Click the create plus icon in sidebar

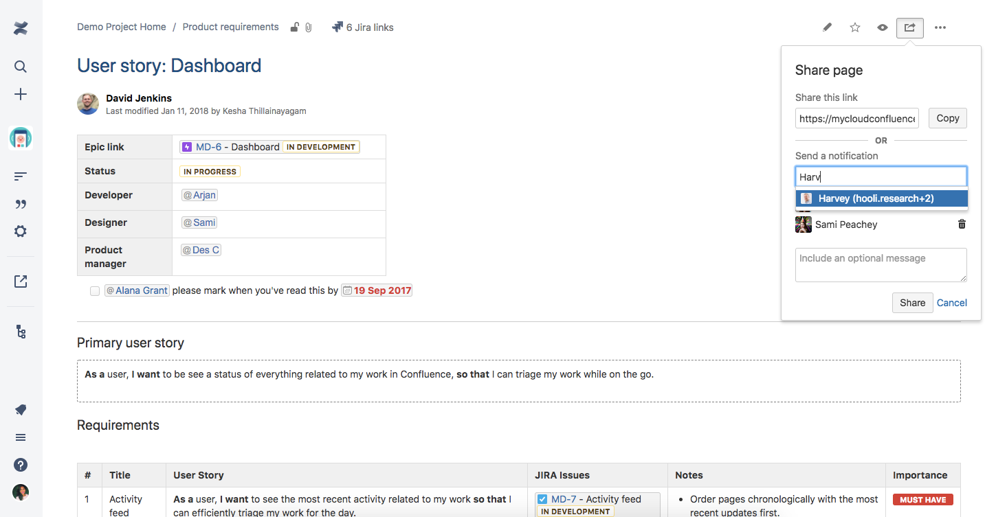click(21, 94)
